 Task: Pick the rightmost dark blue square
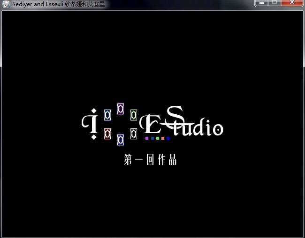[168, 138]
